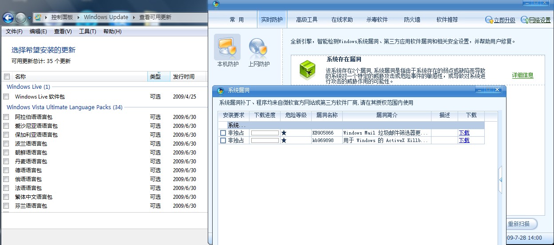Click the 重新扫描 button
Viewport: 554px width, 245px height.
tap(521, 224)
